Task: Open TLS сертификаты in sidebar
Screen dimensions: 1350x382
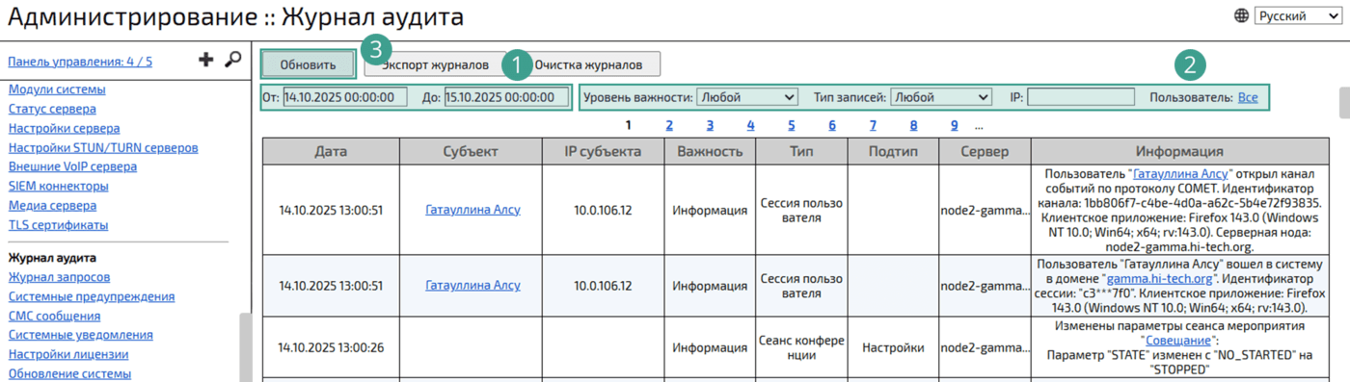Action: point(58,225)
